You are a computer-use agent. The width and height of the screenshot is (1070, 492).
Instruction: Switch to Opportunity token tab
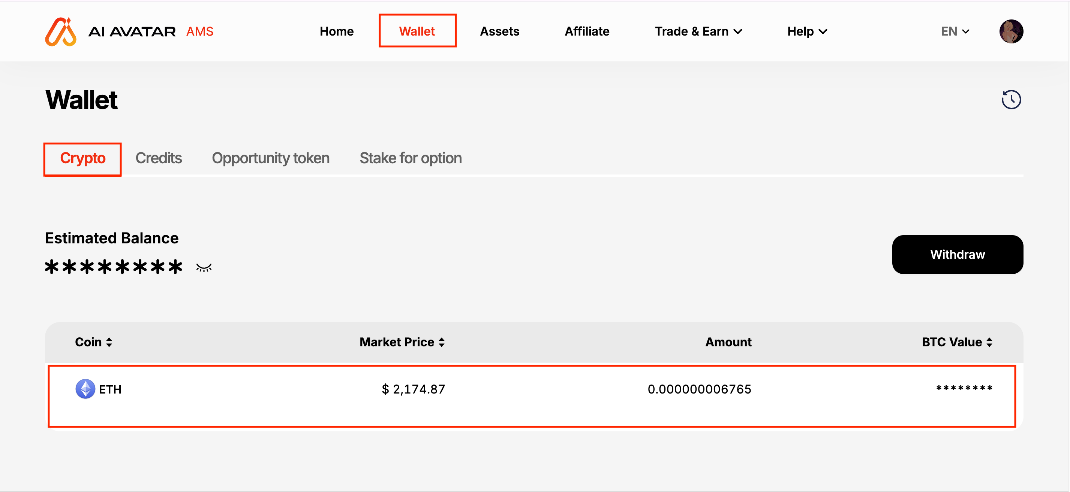tap(270, 158)
